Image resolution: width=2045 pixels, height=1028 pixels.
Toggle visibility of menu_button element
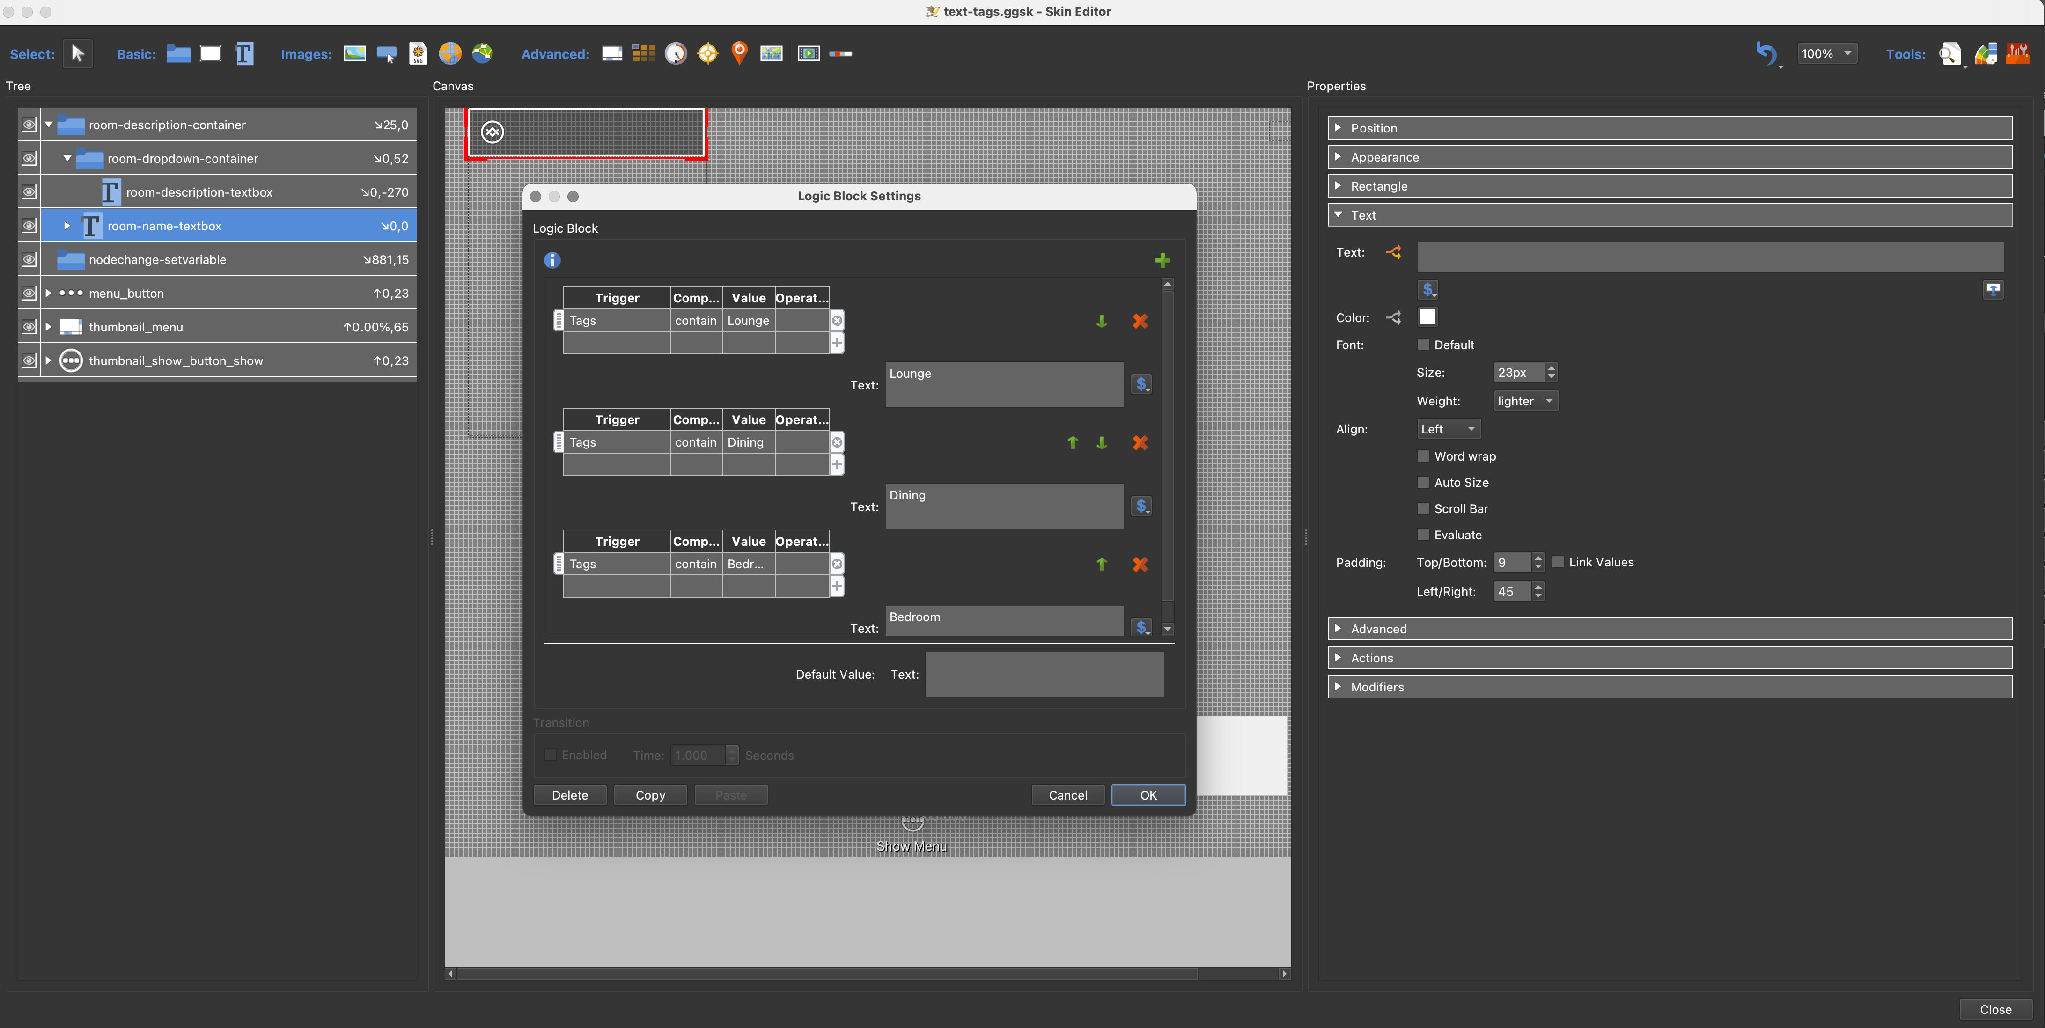coord(29,293)
